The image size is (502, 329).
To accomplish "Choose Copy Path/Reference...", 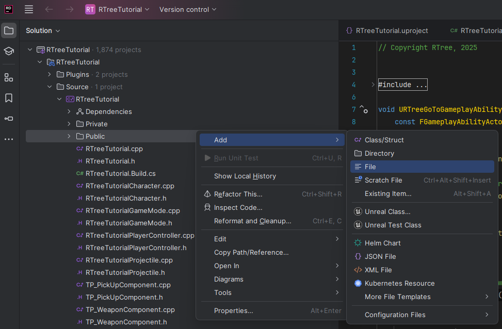I will tap(272, 252).
